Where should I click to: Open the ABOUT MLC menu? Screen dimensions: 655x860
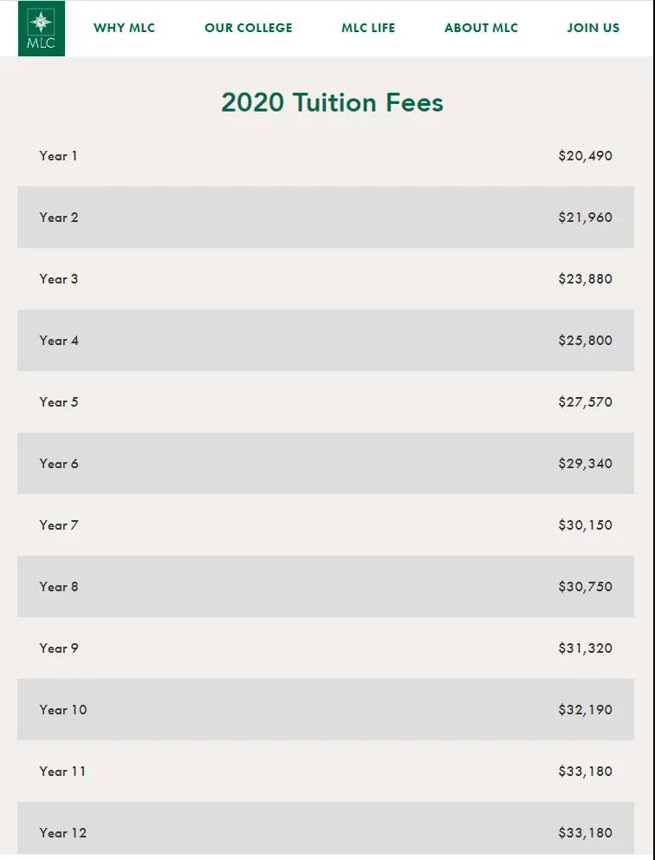(x=481, y=28)
